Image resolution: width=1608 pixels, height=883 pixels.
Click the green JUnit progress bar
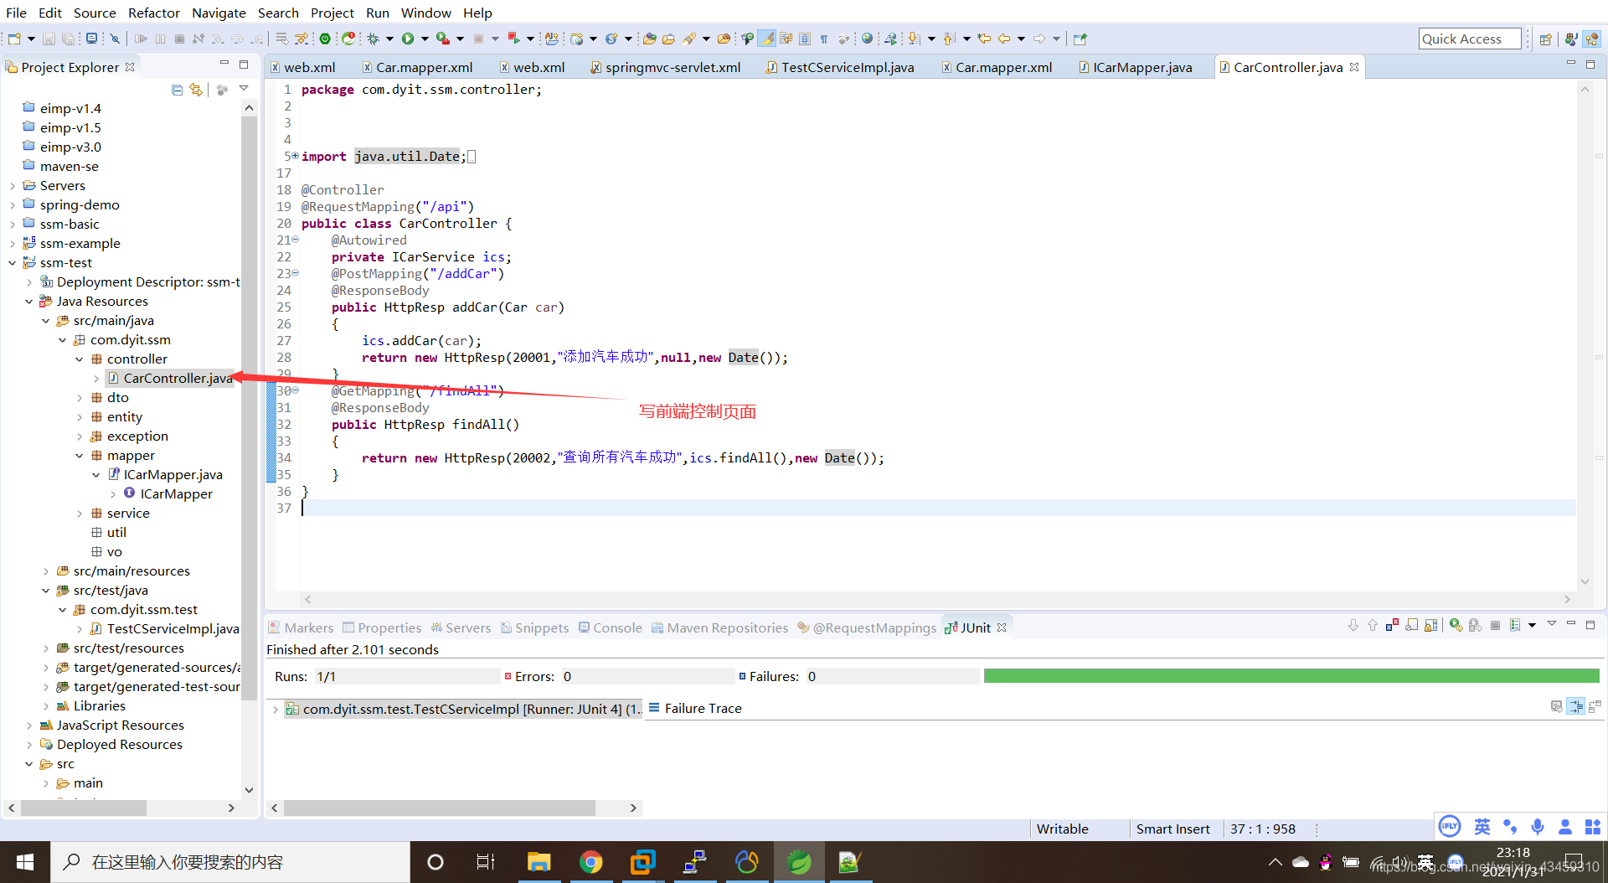click(x=1291, y=676)
